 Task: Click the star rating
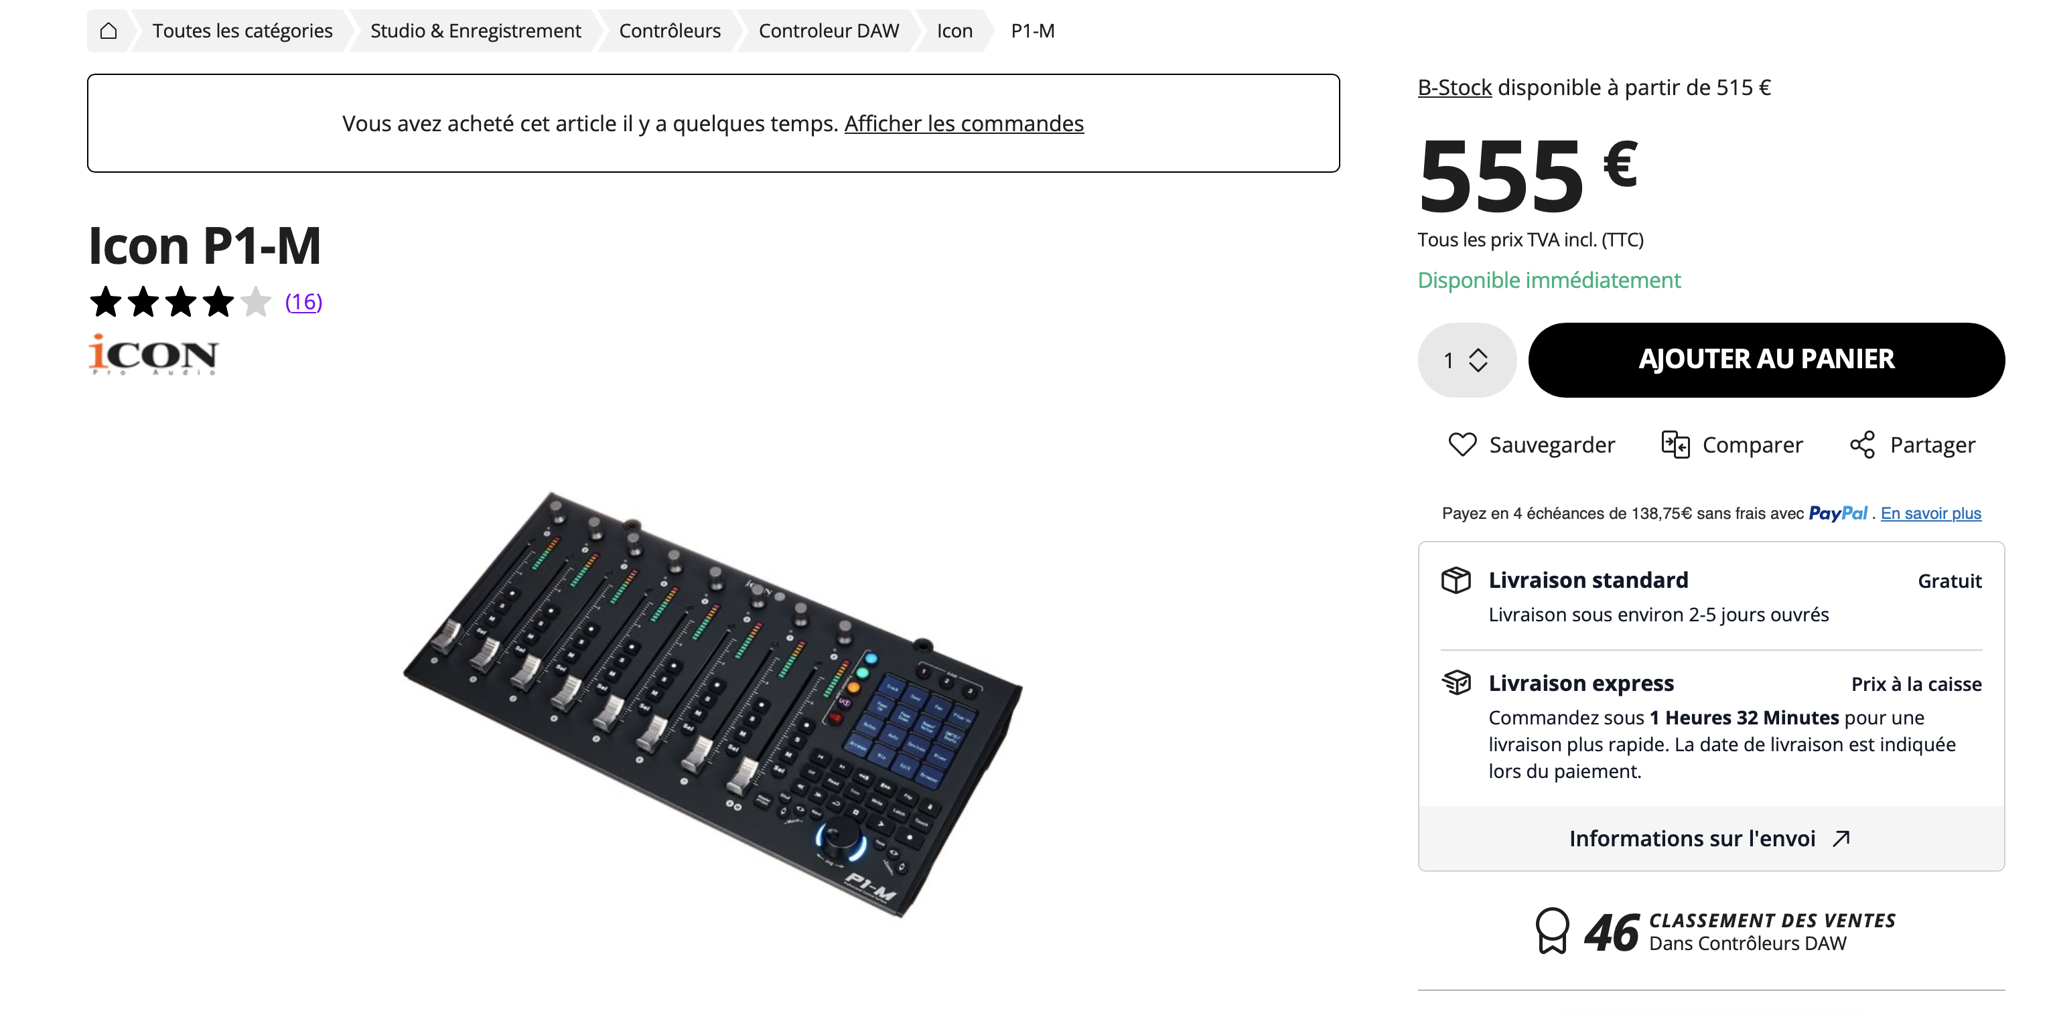(x=180, y=302)
